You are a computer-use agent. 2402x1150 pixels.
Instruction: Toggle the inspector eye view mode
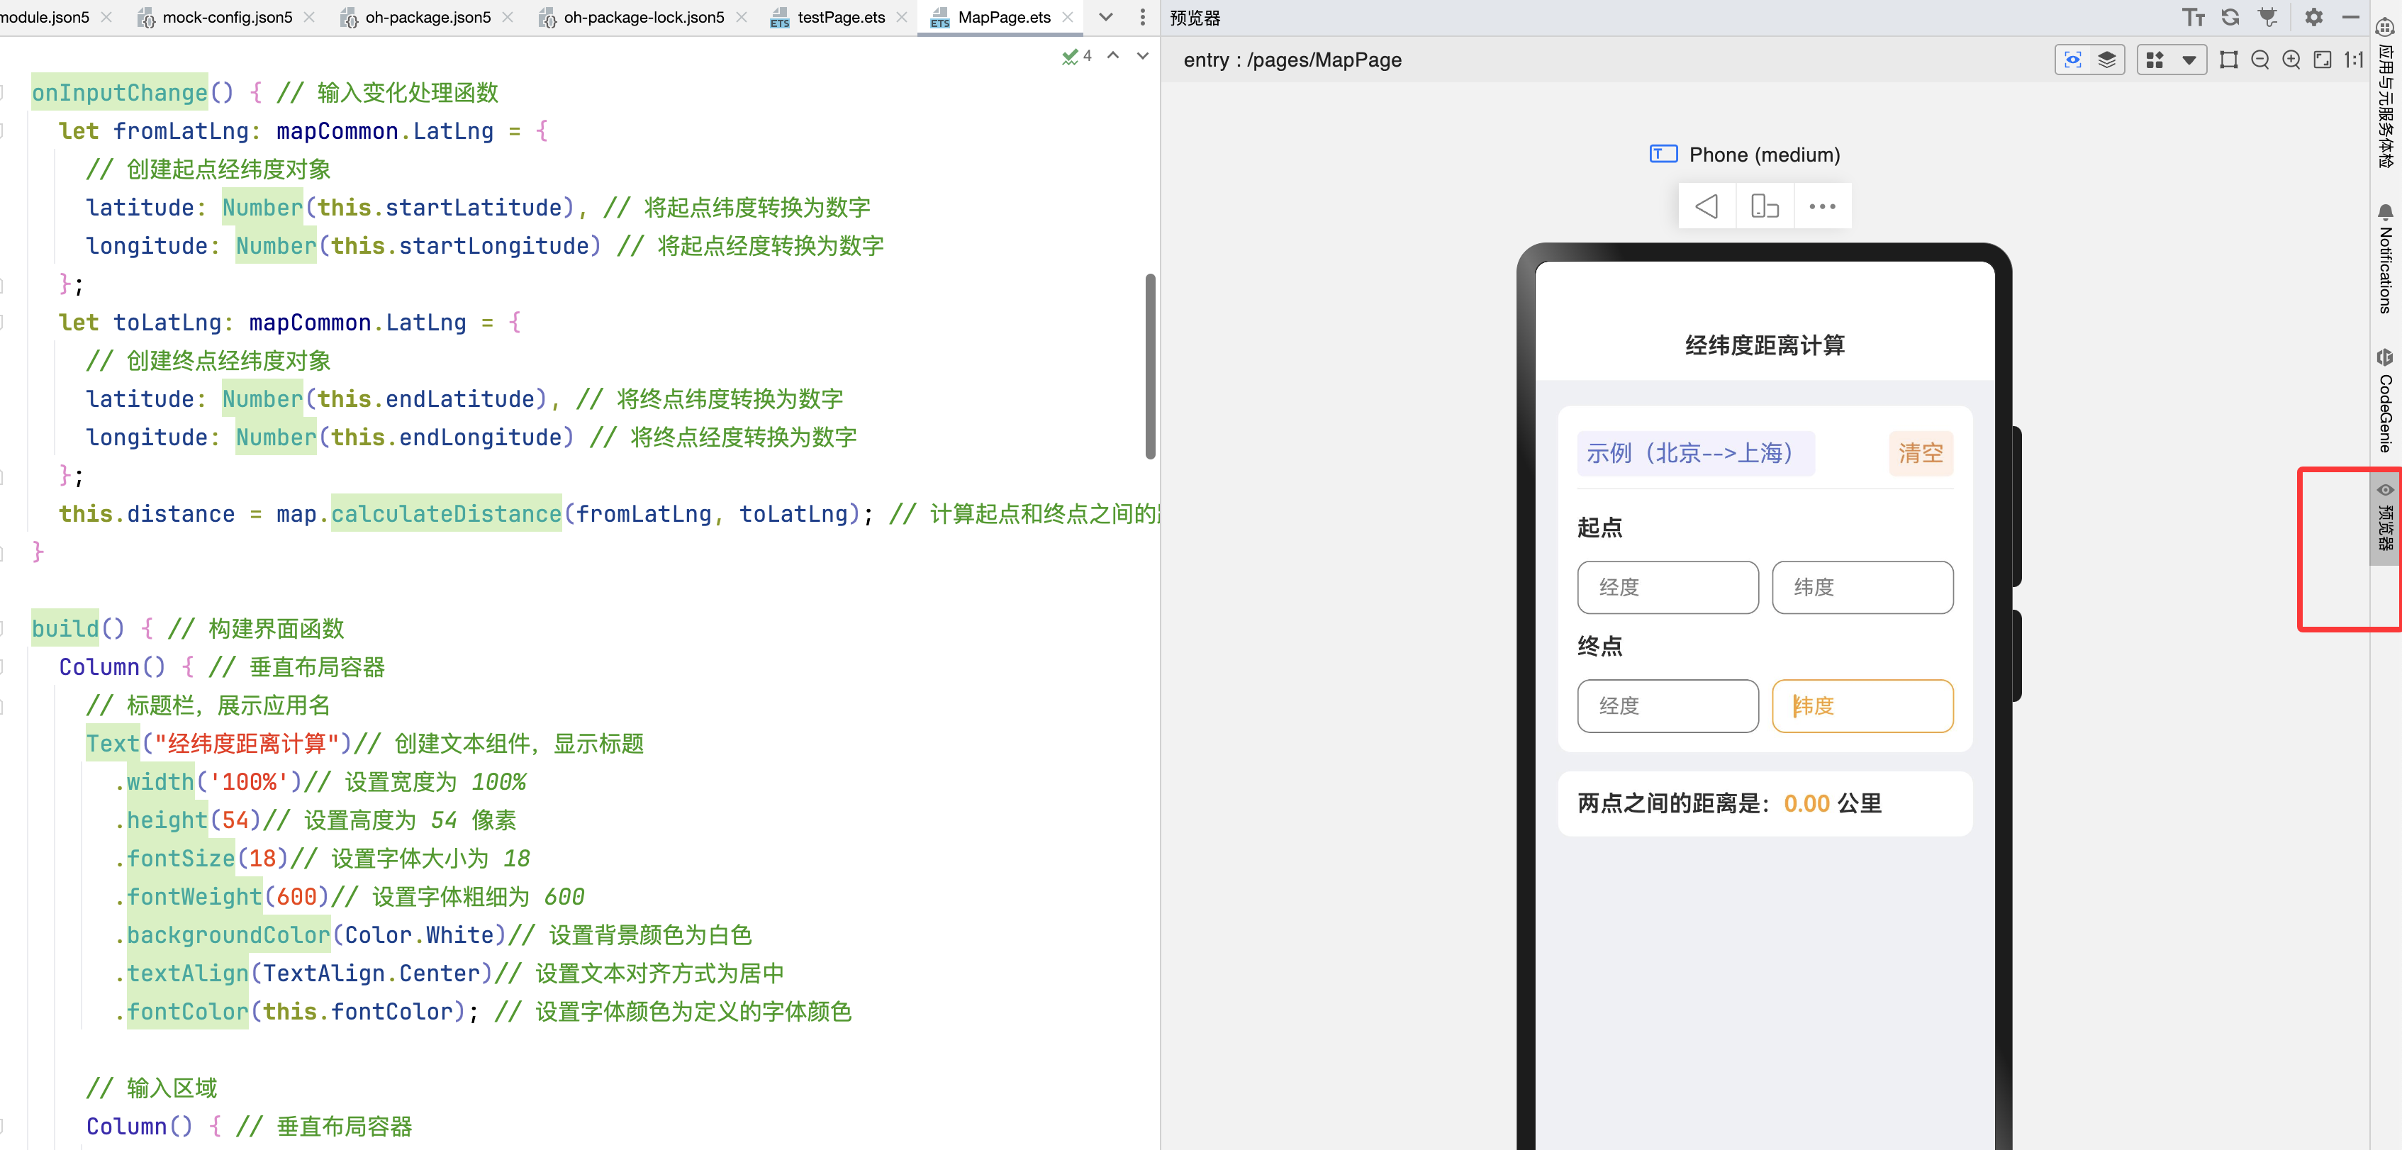(2072, 61)
